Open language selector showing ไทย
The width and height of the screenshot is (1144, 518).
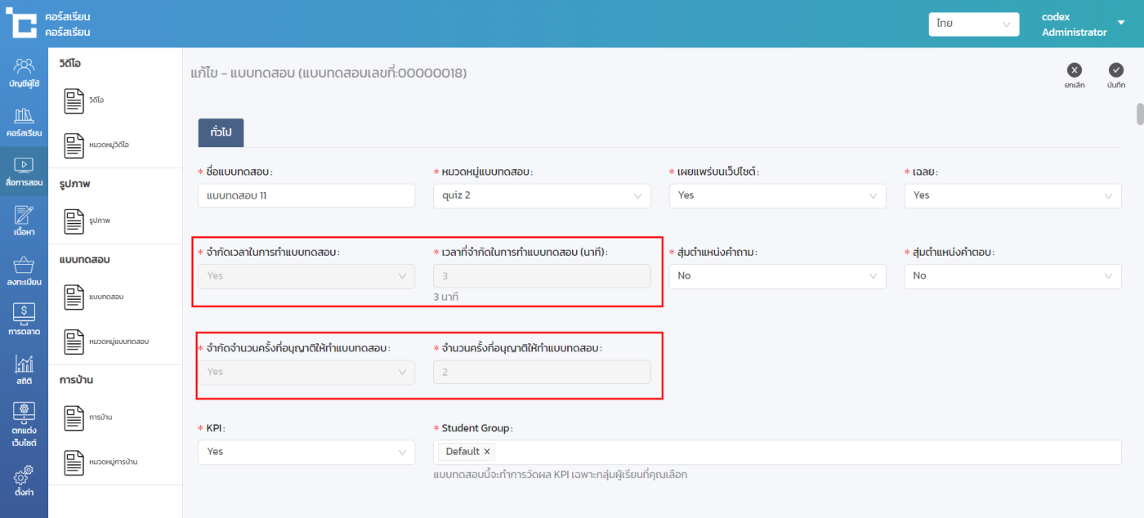(973, 25)
